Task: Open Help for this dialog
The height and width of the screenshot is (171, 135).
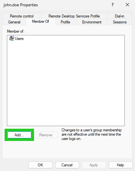Action: click(120, 165)
